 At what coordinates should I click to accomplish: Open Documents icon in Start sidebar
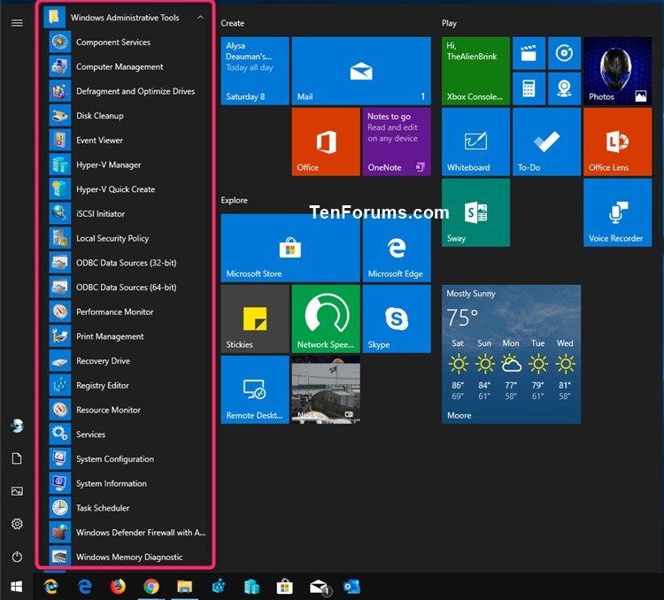point(17,458)
